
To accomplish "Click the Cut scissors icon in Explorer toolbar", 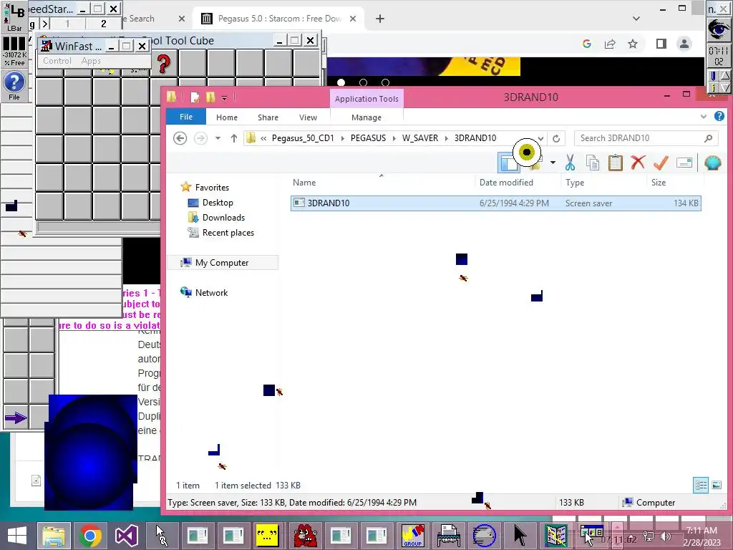I will coord(570,163).
